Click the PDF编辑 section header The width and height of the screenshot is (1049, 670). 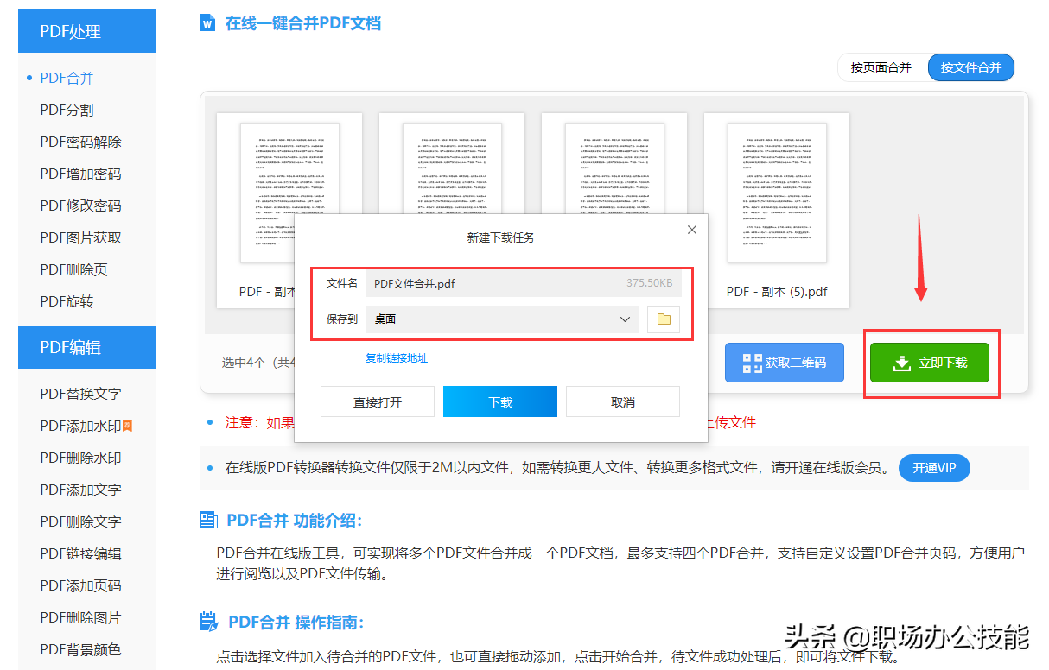[87, 347]
